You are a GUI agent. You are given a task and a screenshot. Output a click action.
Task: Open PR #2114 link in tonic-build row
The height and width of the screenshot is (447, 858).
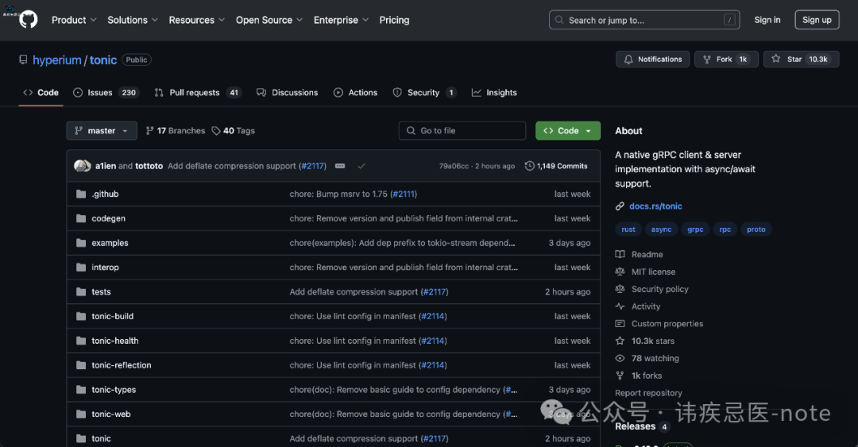433,316
